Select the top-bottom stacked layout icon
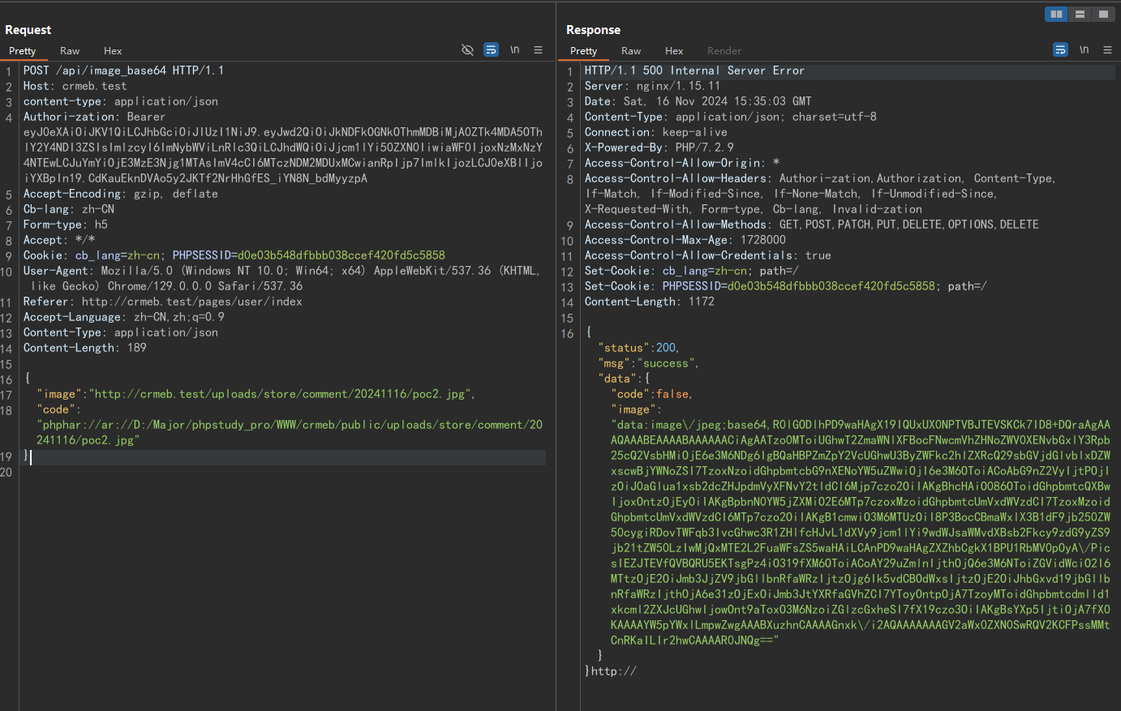 tap(1080, 14)
